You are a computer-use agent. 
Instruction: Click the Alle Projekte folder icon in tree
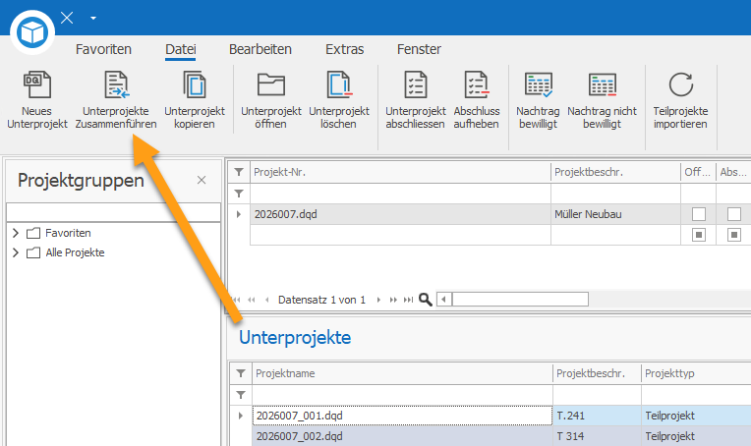tap(33, 252)
